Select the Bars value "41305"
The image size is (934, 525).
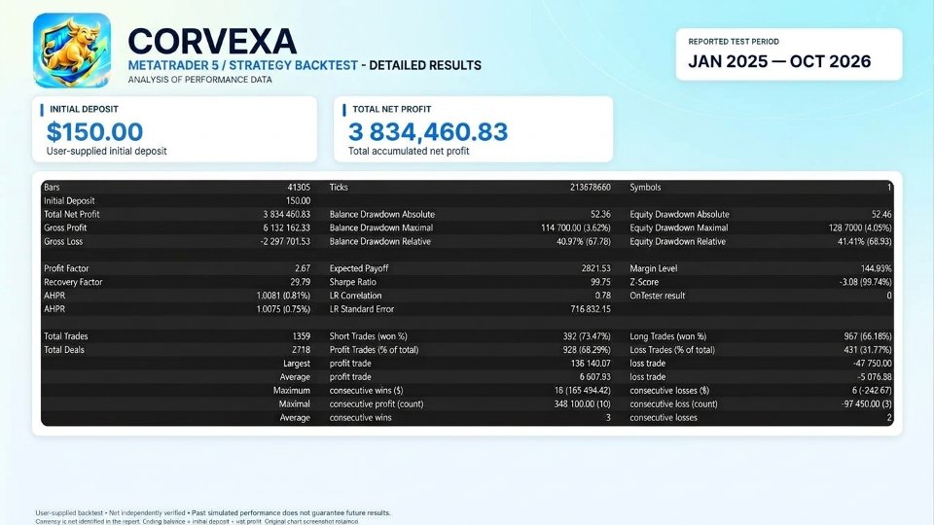click(299, 187)
